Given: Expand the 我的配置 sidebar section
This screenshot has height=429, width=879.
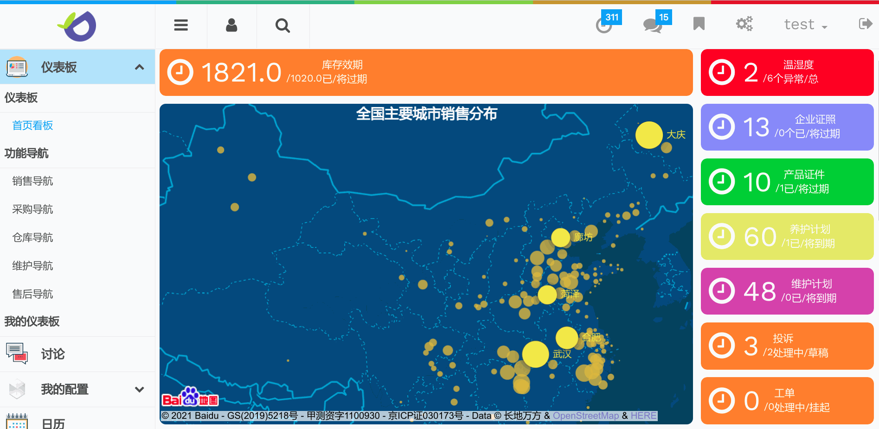Looking at the screenshot, I should [139, 390].
